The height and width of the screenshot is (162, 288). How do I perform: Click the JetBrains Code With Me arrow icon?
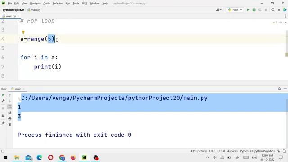click(x=285, y=10)
